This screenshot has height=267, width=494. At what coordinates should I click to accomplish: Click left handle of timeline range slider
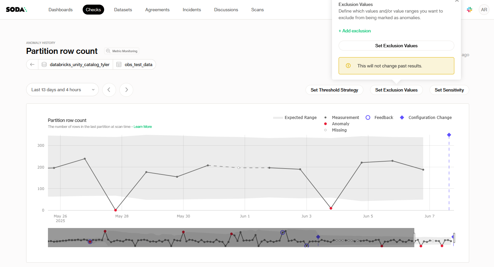coord(414,238)
